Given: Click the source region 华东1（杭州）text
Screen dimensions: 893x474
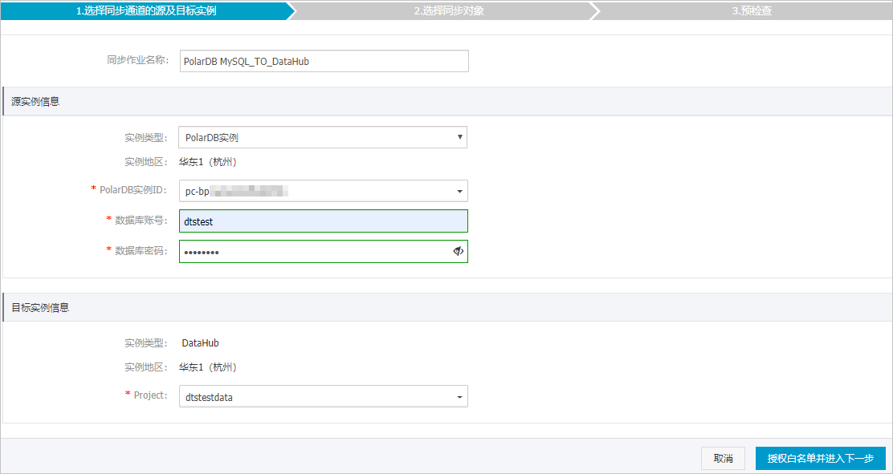Looking at the screenshot, I should (209, 162).
